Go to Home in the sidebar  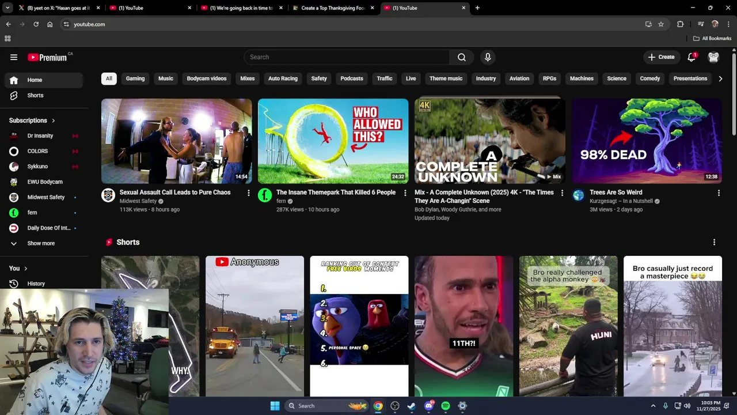[x=44, y=80]
